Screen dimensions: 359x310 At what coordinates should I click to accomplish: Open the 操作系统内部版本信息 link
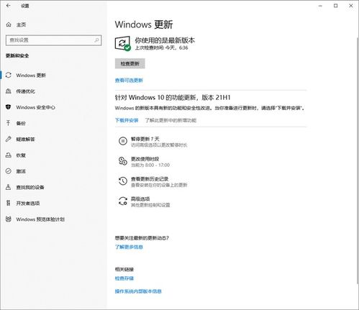138,291
